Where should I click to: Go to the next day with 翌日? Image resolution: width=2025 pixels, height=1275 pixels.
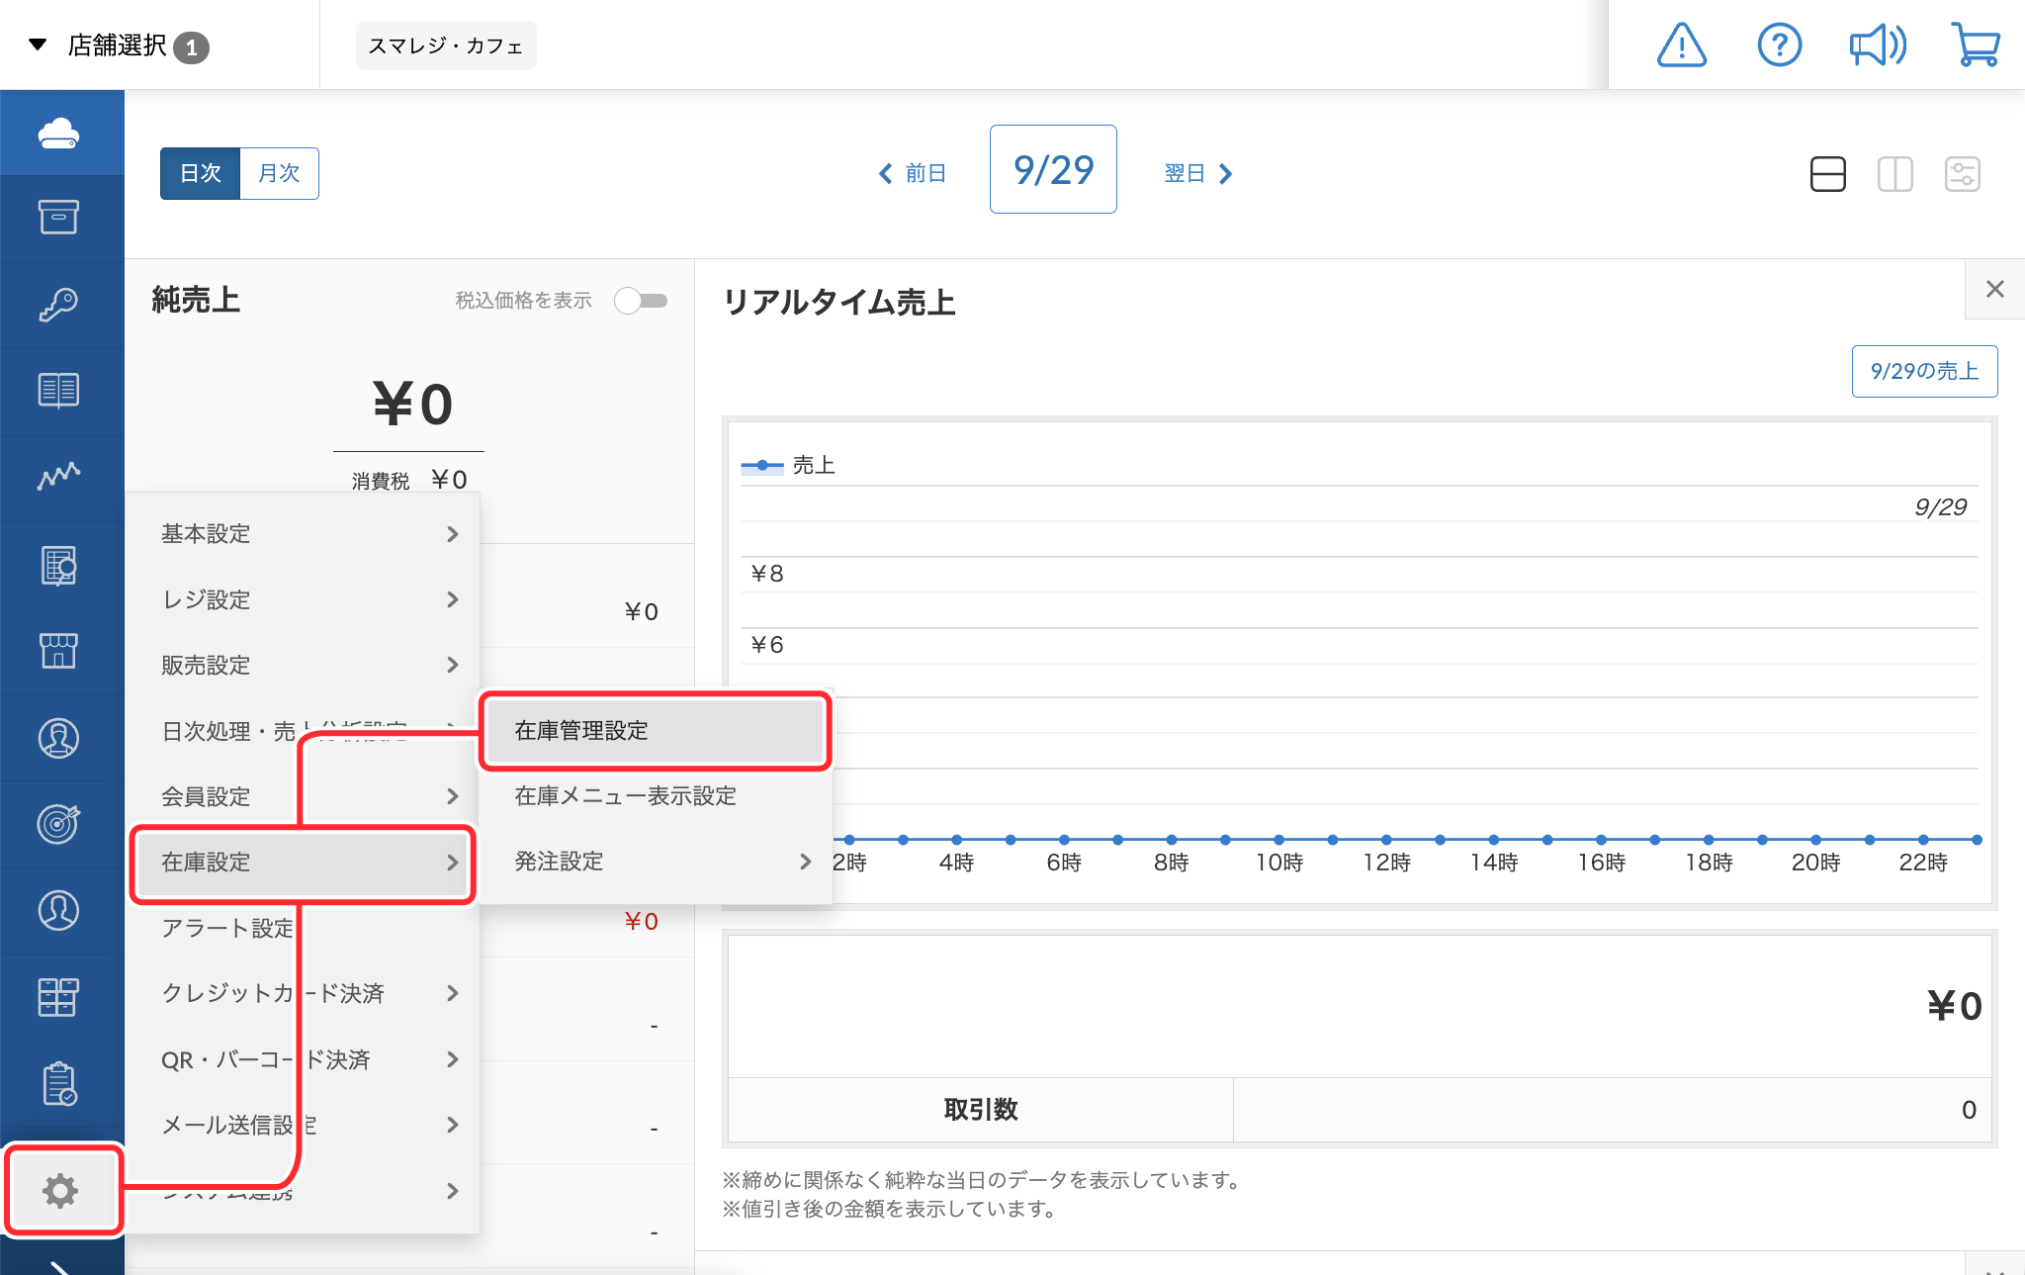point(1198,174)
